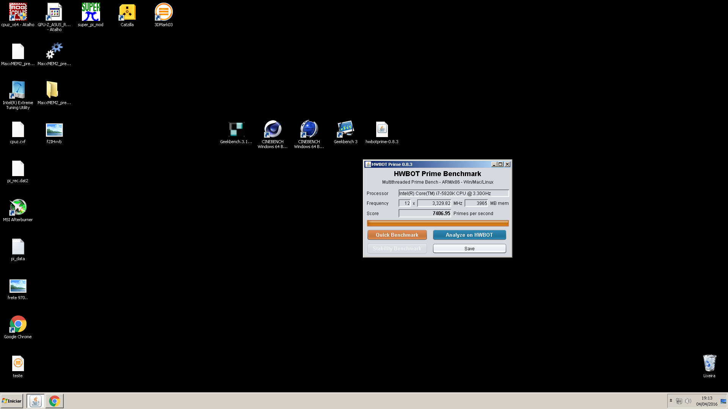
Task: Launch MSI Afterburner shortcut
Action: click(18, 207)
